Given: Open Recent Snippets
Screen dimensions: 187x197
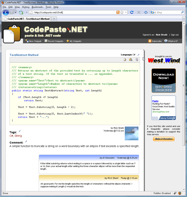Looking at the screenshot, I should [54, 41].
